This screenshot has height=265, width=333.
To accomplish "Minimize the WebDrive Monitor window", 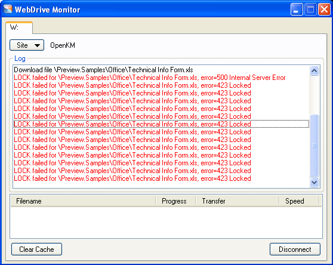I will coord(297,10).
